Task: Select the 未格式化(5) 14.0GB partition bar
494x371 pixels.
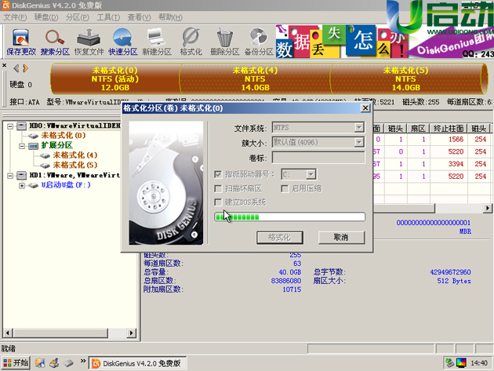Action: pos(405,78)
